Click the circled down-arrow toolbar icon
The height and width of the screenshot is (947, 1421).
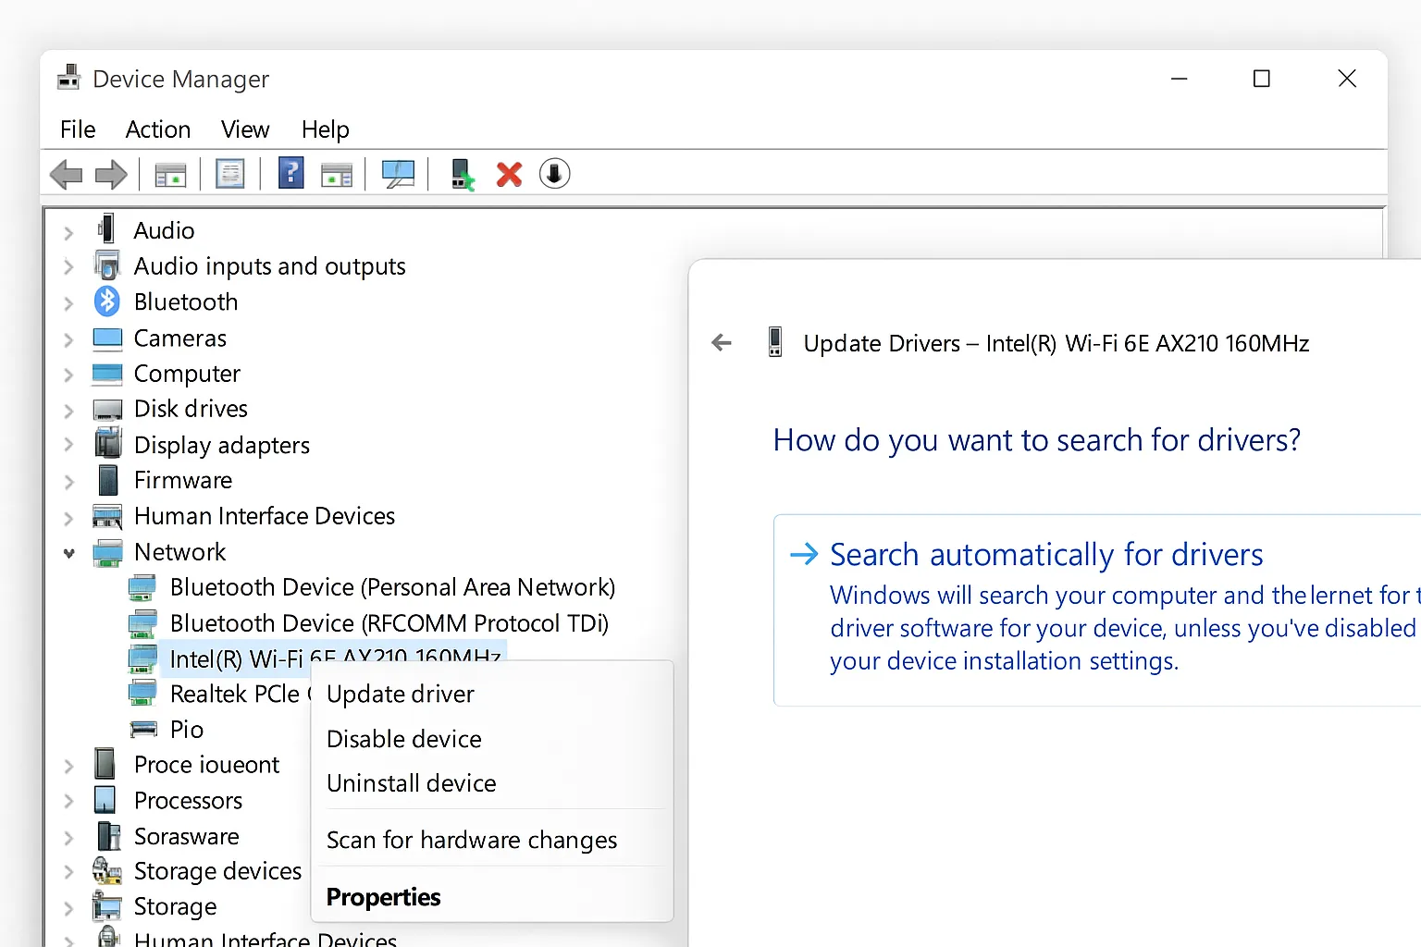pos(554,174)
